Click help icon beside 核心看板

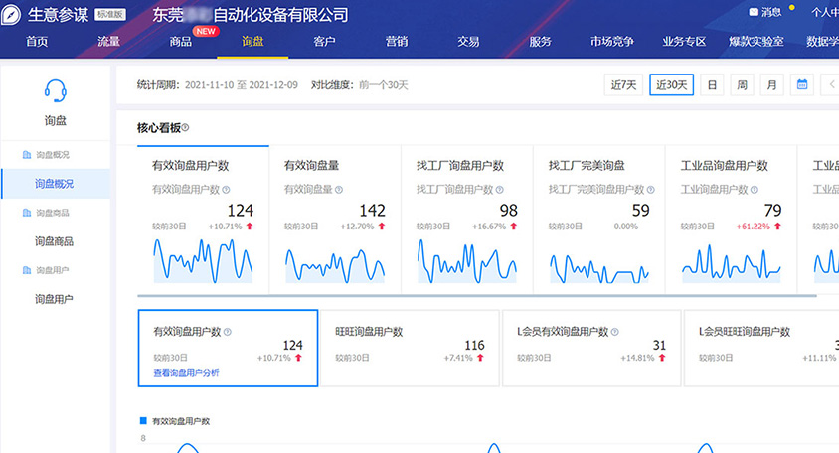pos(185,127)
